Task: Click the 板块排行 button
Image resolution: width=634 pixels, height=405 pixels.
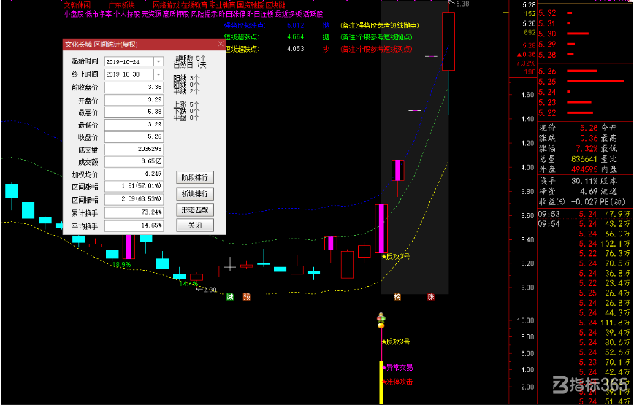Action: [x=195, y=194]
